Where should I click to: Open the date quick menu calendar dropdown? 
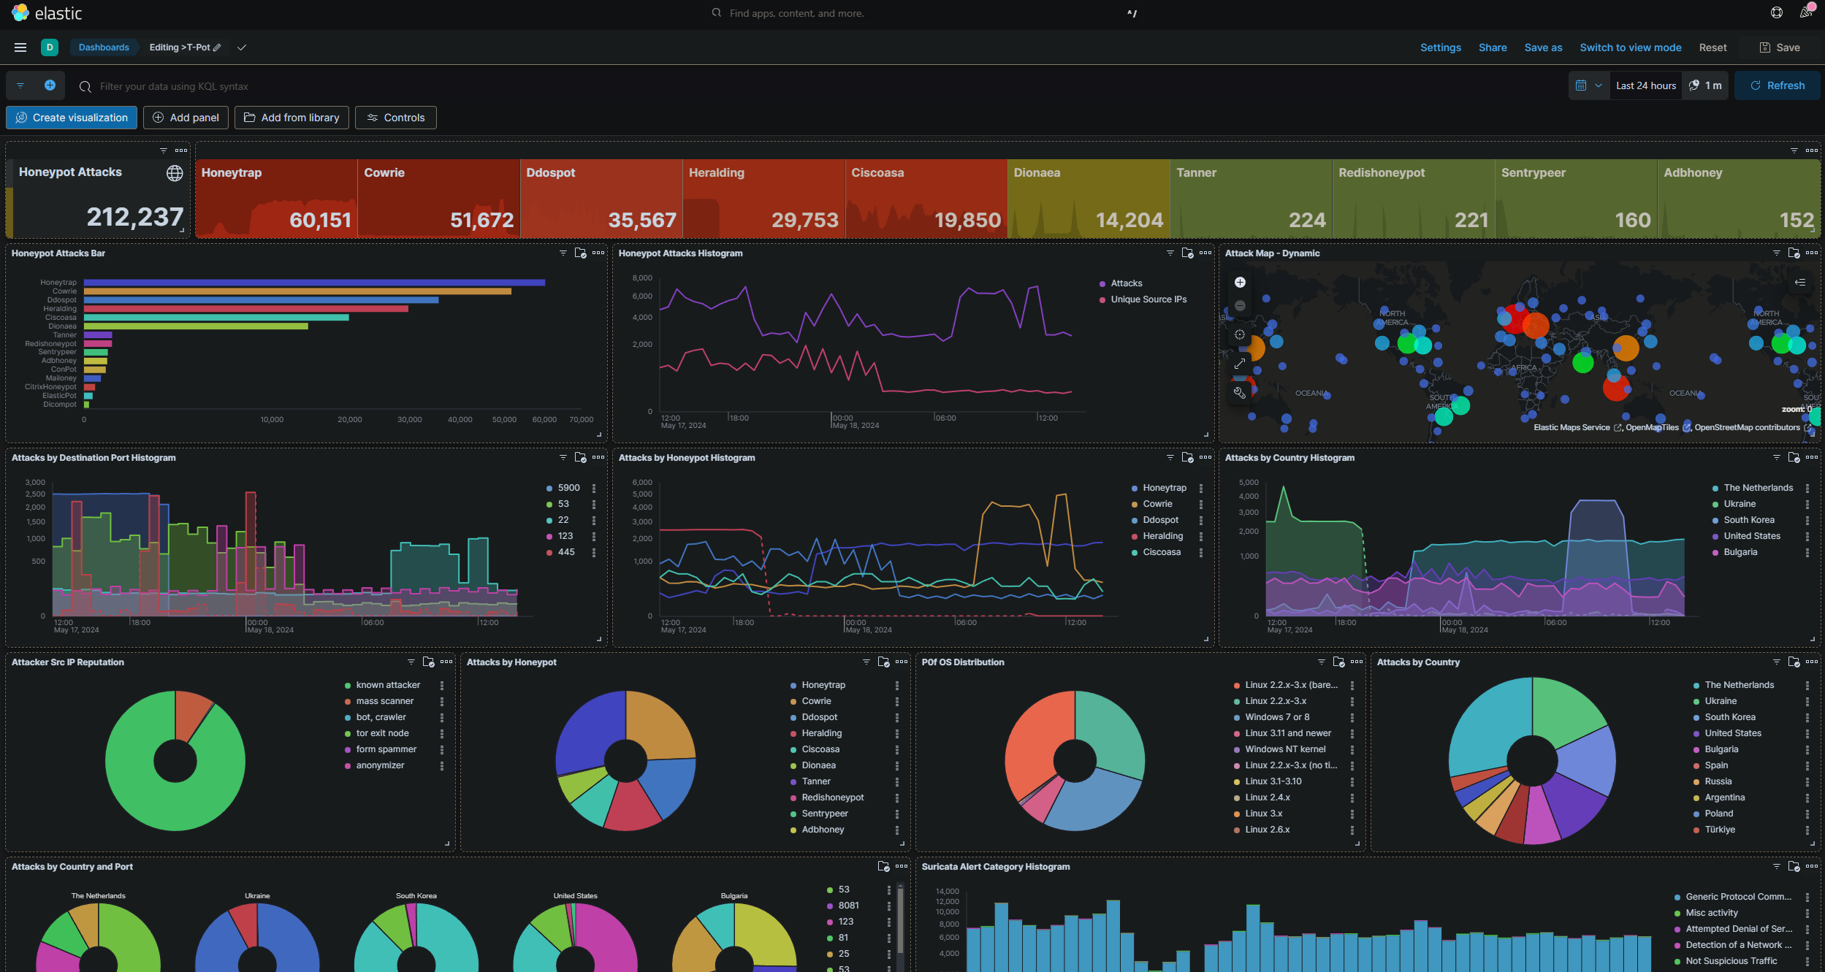point(1589,85)
